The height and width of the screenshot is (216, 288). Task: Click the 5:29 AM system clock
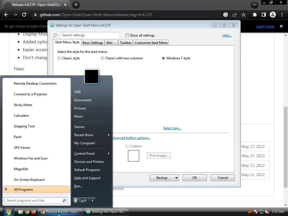click(278, 211)
